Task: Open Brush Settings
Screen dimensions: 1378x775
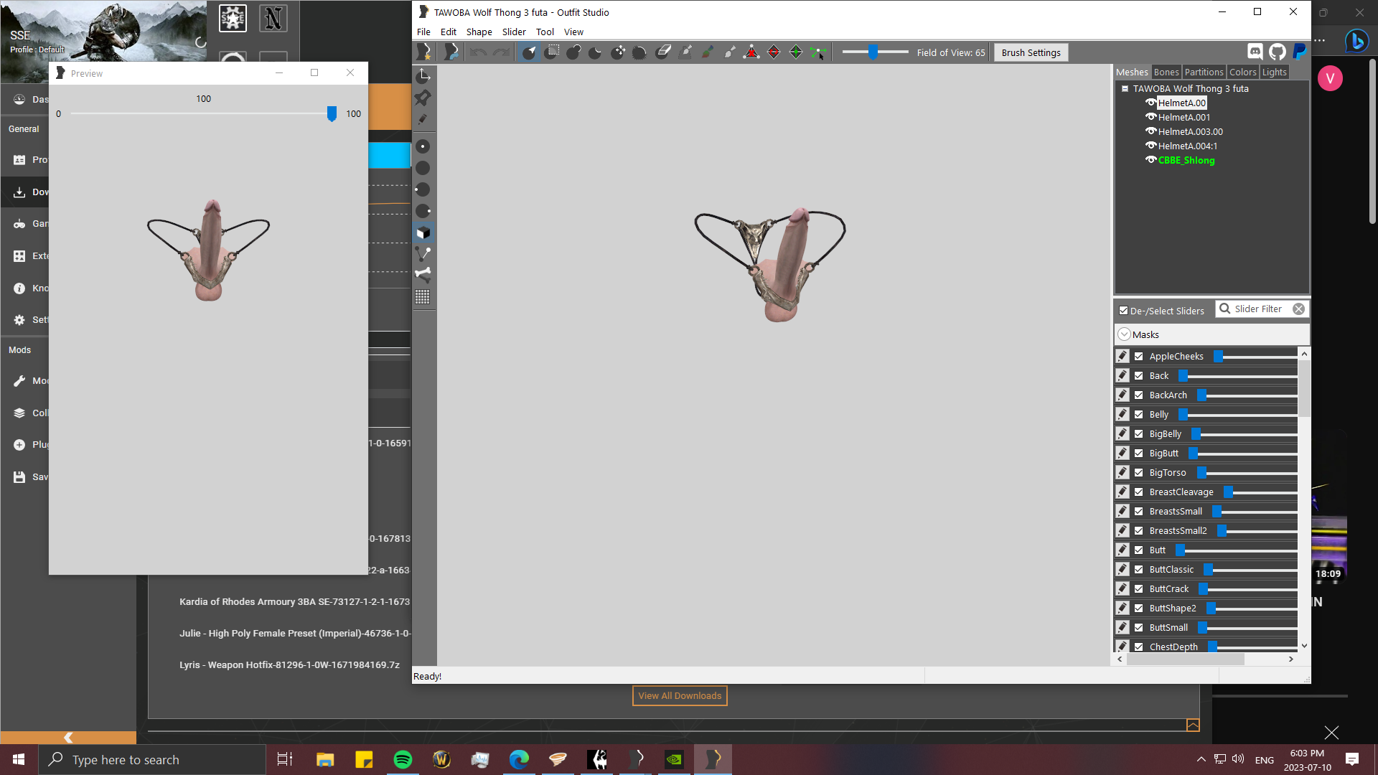Action: coord(1031,52)
